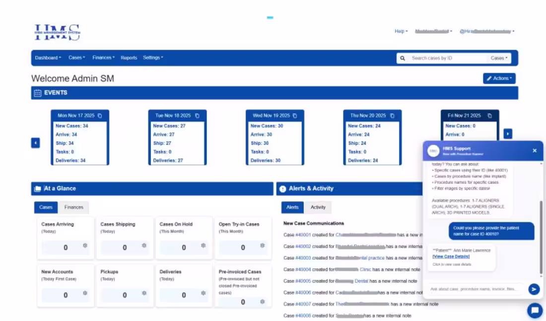Switch to the Activity tab

click(318, 207)
